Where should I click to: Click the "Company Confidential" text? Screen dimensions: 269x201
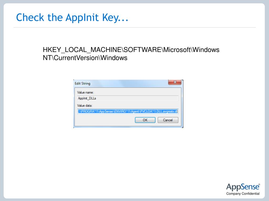tap(243, 194)
